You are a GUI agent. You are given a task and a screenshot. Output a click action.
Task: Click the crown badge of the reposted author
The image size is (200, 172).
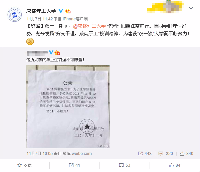(x=57, y=52)
